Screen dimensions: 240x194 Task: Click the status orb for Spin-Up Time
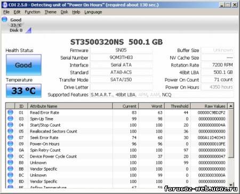pyautogui.click(x=11, y=119)
